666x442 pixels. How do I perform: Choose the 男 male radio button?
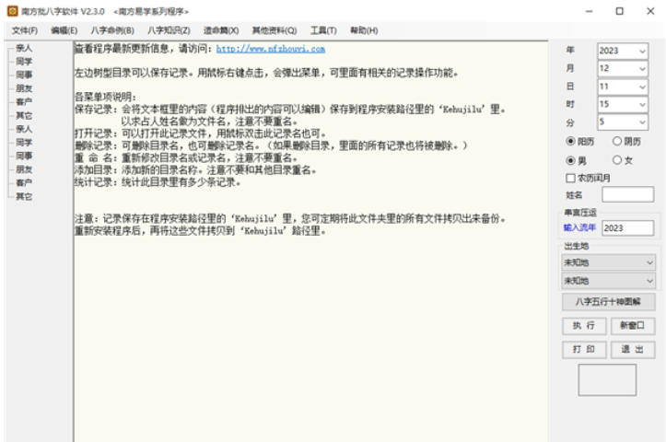coord(570,160)
